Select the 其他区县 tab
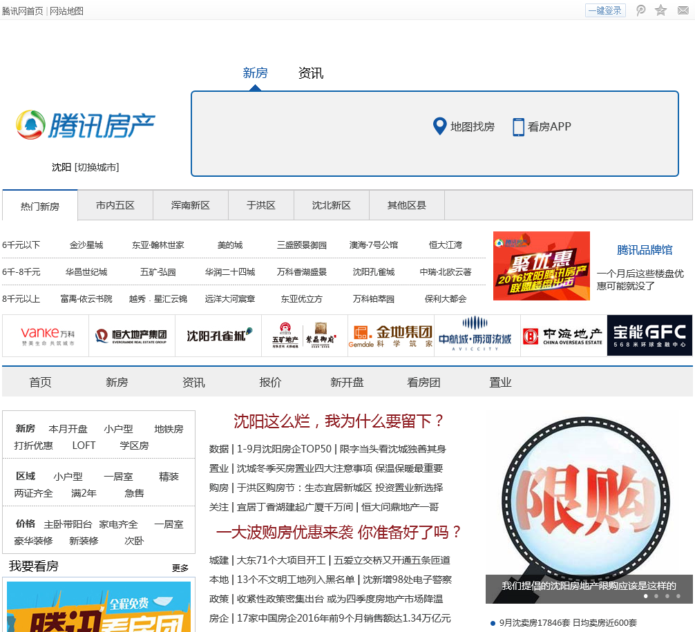Image resolution: width=695 pixels, height=632 pixels. 407,205
